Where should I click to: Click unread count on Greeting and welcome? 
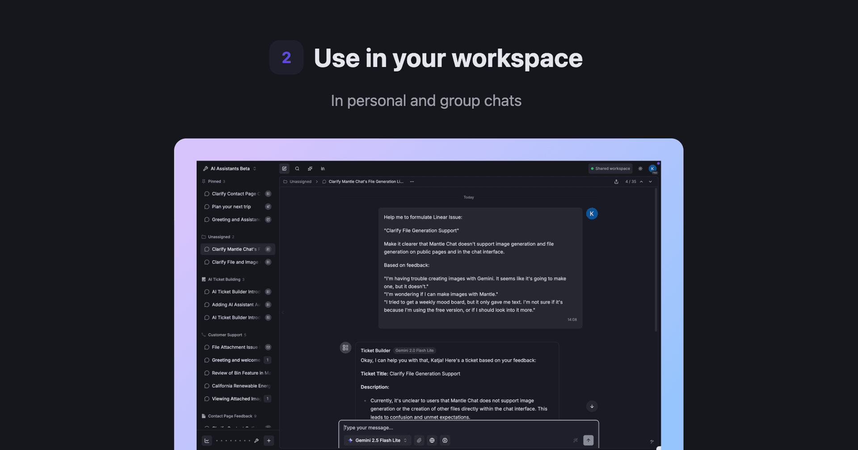268,360
